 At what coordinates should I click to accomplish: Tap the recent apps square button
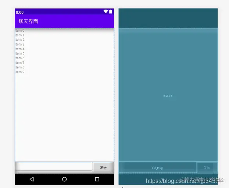coord(97,179)
